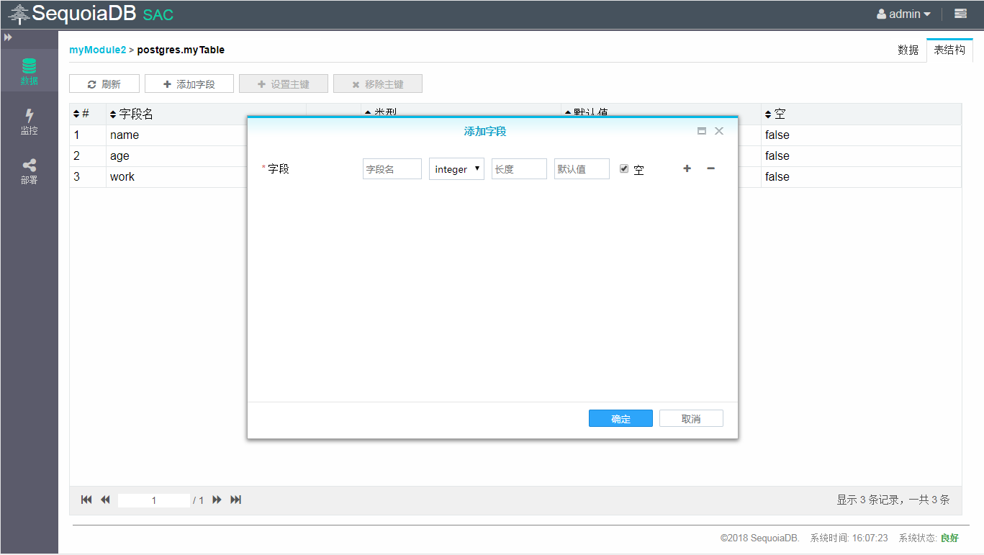Go to first page in pagination
984x555 pixels.
pyautogui.click(x=86, y=500)
